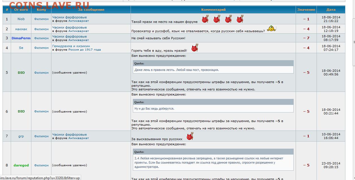
Task: Open Россия до 1917 года forum
Action: 85,50
